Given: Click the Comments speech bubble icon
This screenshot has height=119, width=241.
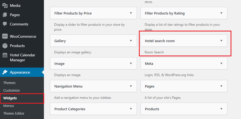Looking at the screenshot, I should tap(5, 24).
